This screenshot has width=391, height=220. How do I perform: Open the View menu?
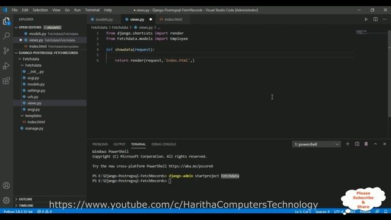click(56, 10)
